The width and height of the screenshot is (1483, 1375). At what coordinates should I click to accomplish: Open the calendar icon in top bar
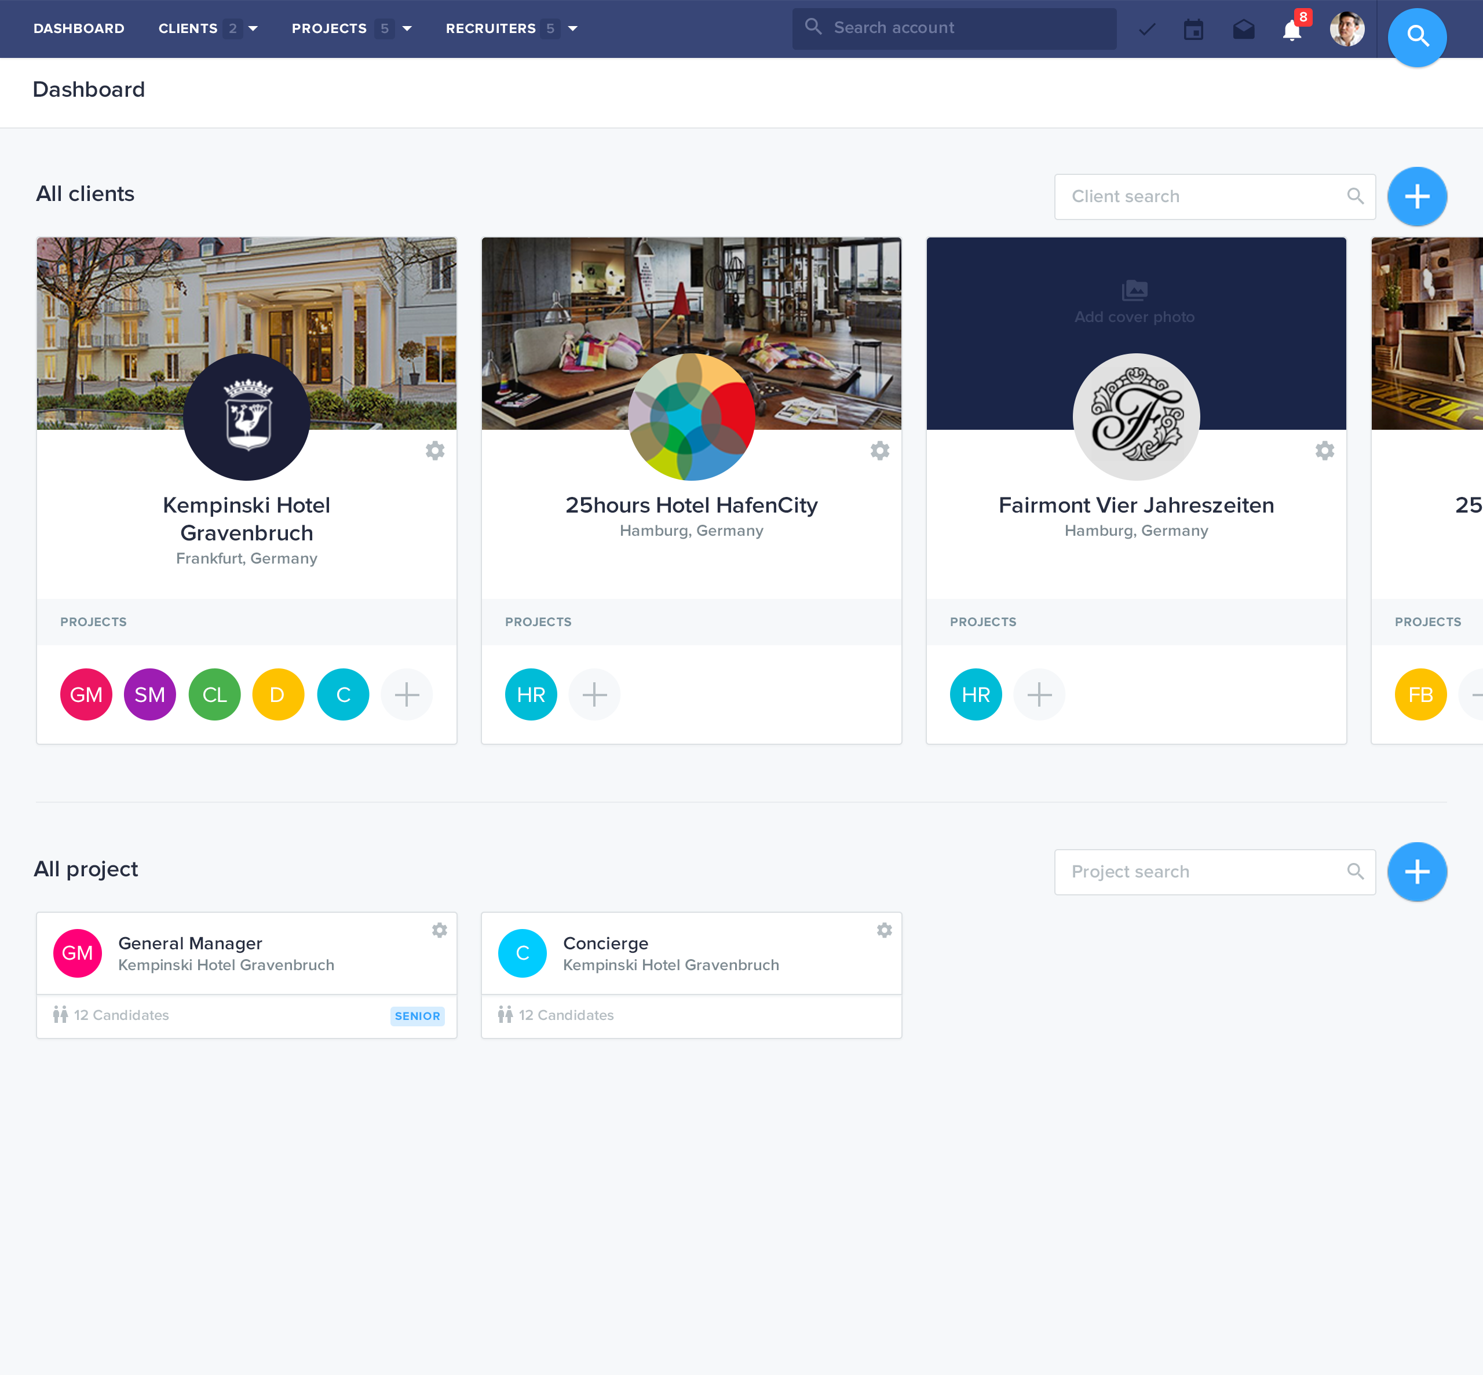click(1193, 29)
